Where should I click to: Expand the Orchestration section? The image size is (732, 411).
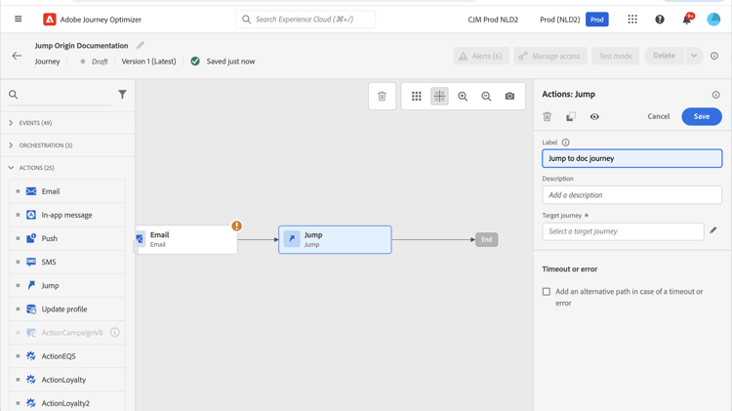click(12, 145)
